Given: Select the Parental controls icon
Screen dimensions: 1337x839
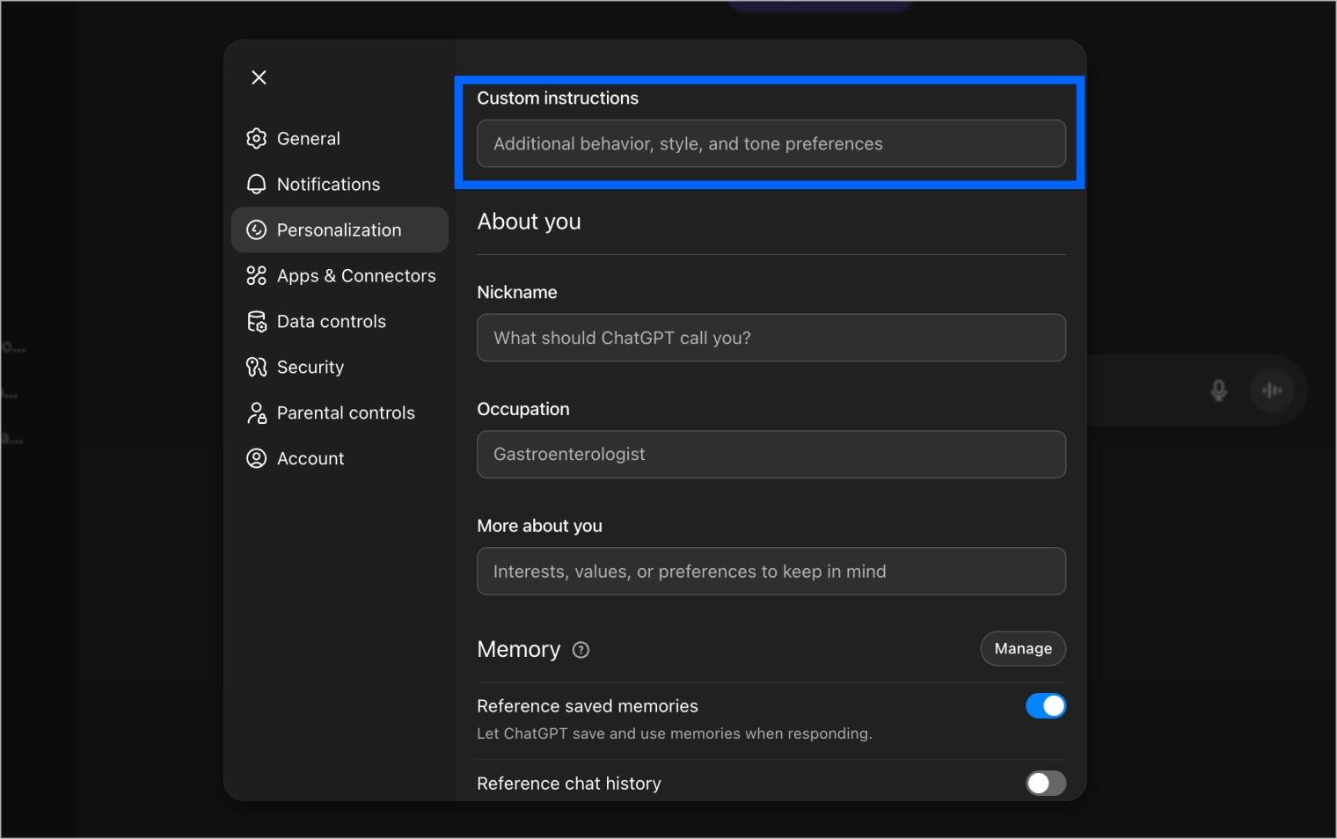Looking at the screenshot, I should point(256,412).
